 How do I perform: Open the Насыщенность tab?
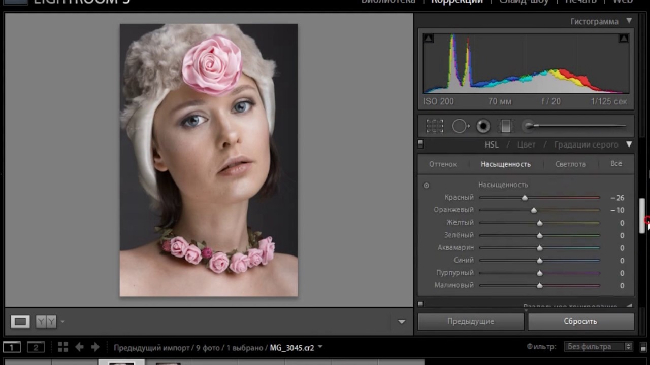(506, 164)
